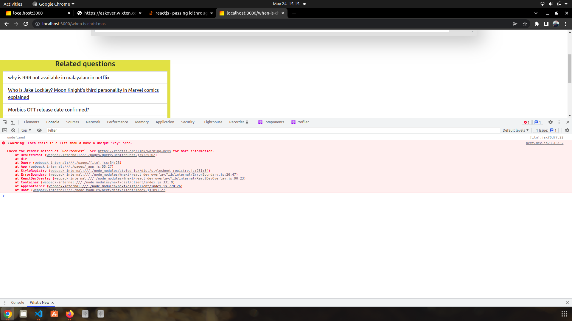This screenshot has width=572, height=321.
Task: Share this page icon in address bar
Action: click(515, 24)
